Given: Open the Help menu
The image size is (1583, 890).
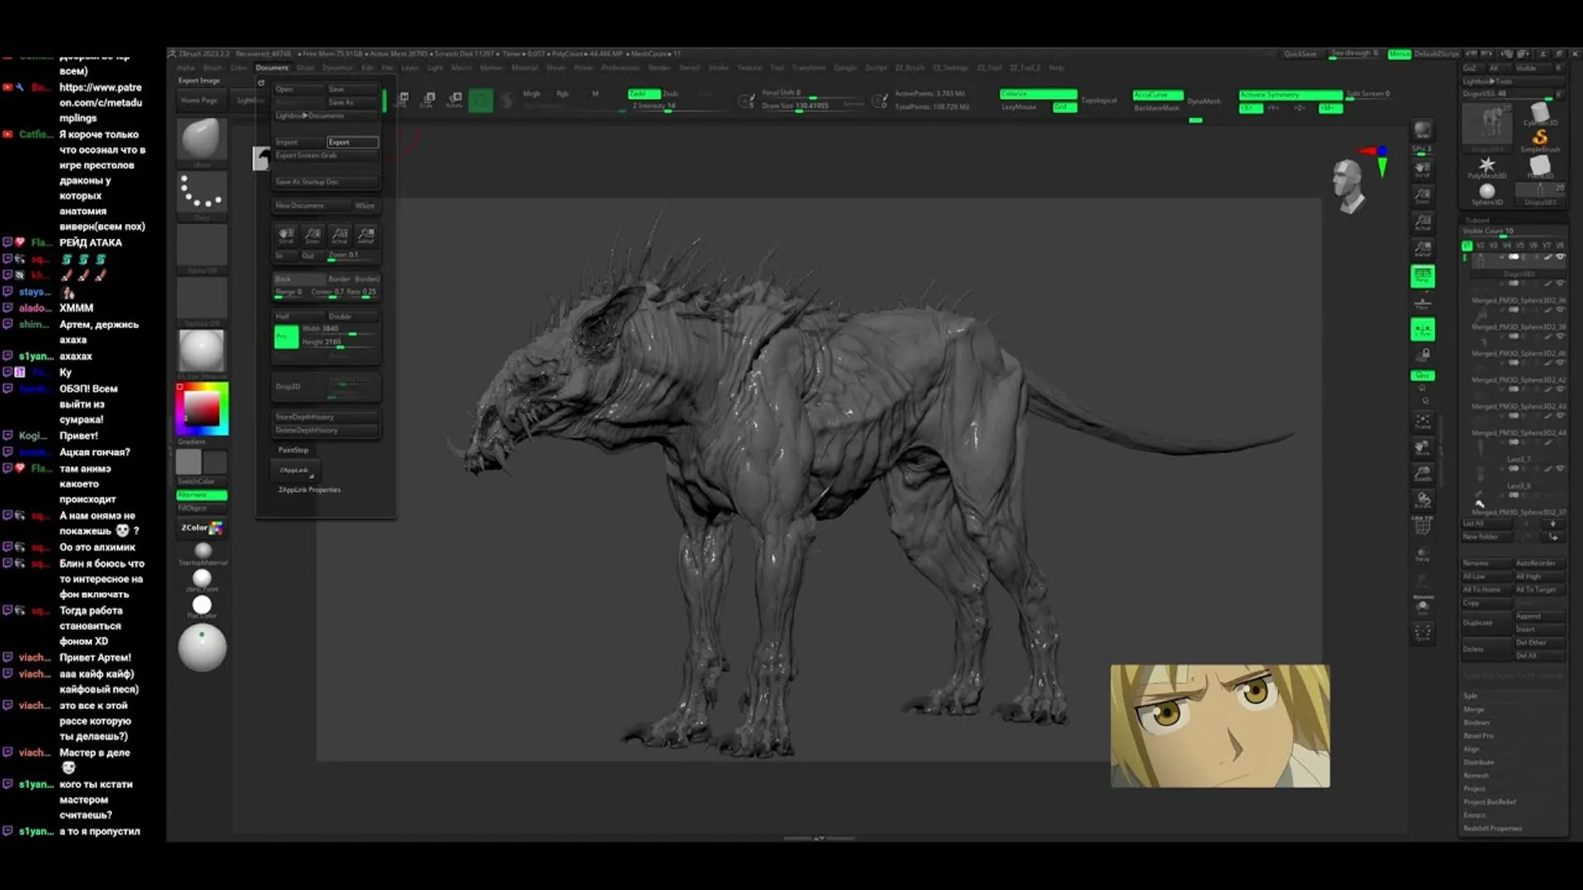Looking at the screenshot, I should tap(1056, 68).
